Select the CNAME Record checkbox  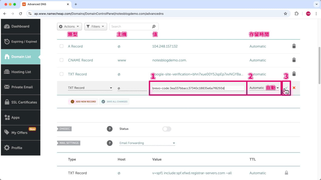61,60
